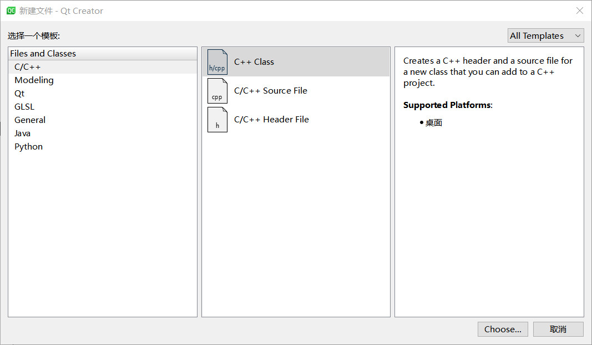
Task: Select the Python category
Action: [28, 147]
